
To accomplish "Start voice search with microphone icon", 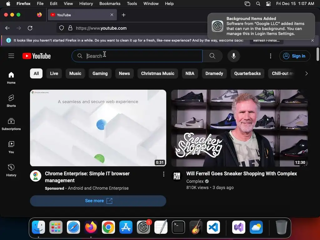I will click(234, 56).
